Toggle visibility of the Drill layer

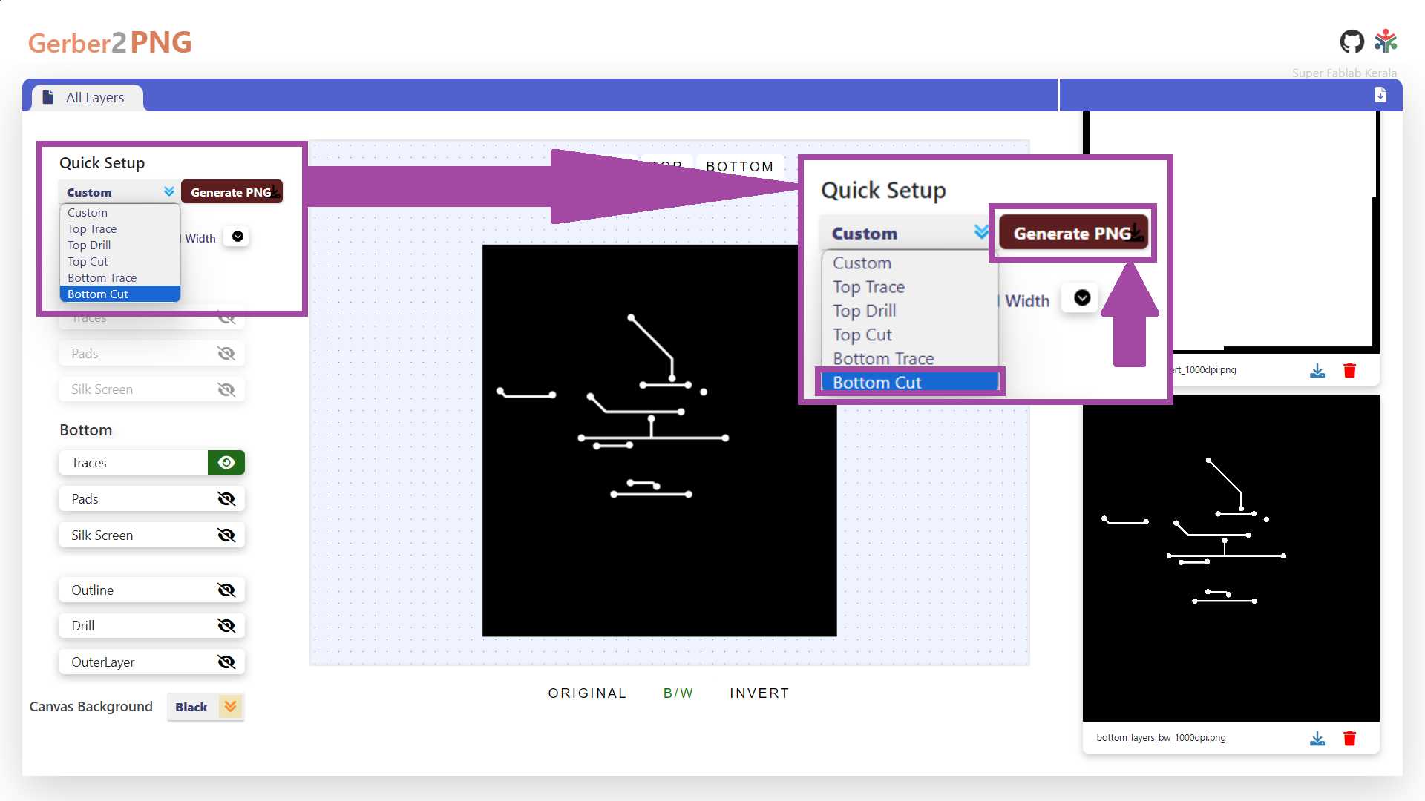point(226,626)
